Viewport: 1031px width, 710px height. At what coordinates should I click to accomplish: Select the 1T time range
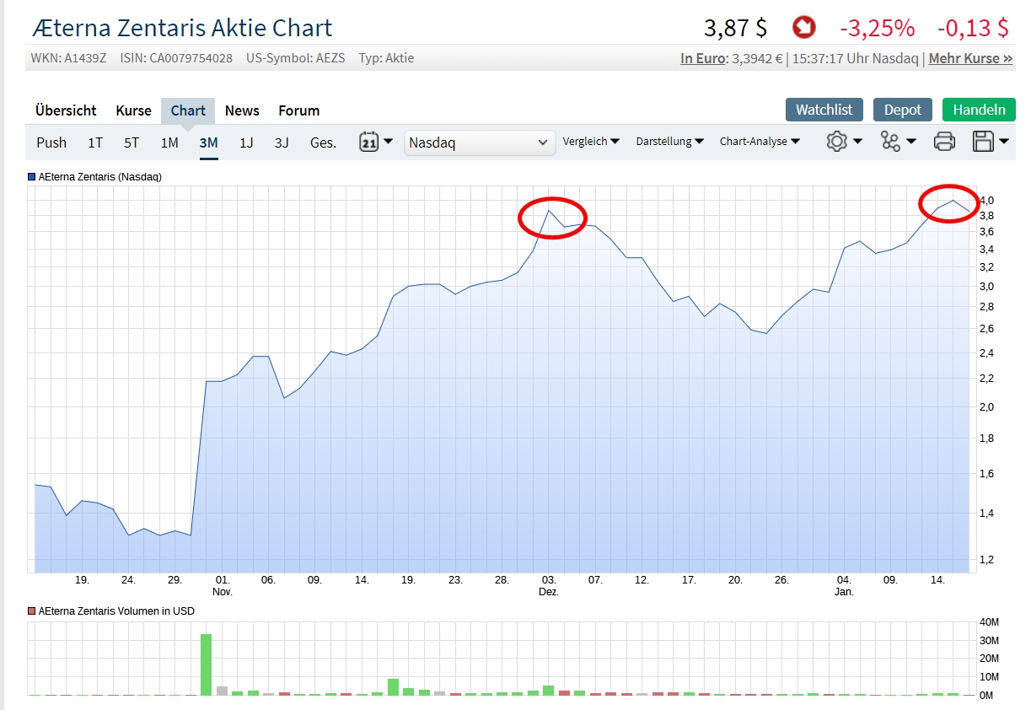click(95, 143)
